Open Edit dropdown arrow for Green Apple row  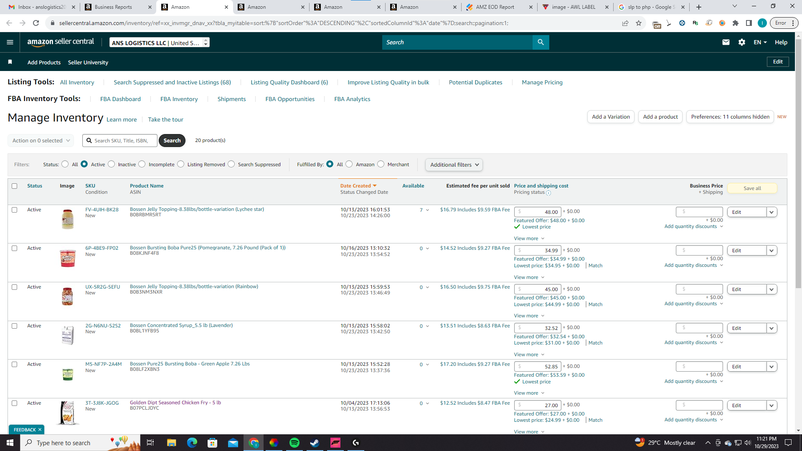[x=772, y=367]
